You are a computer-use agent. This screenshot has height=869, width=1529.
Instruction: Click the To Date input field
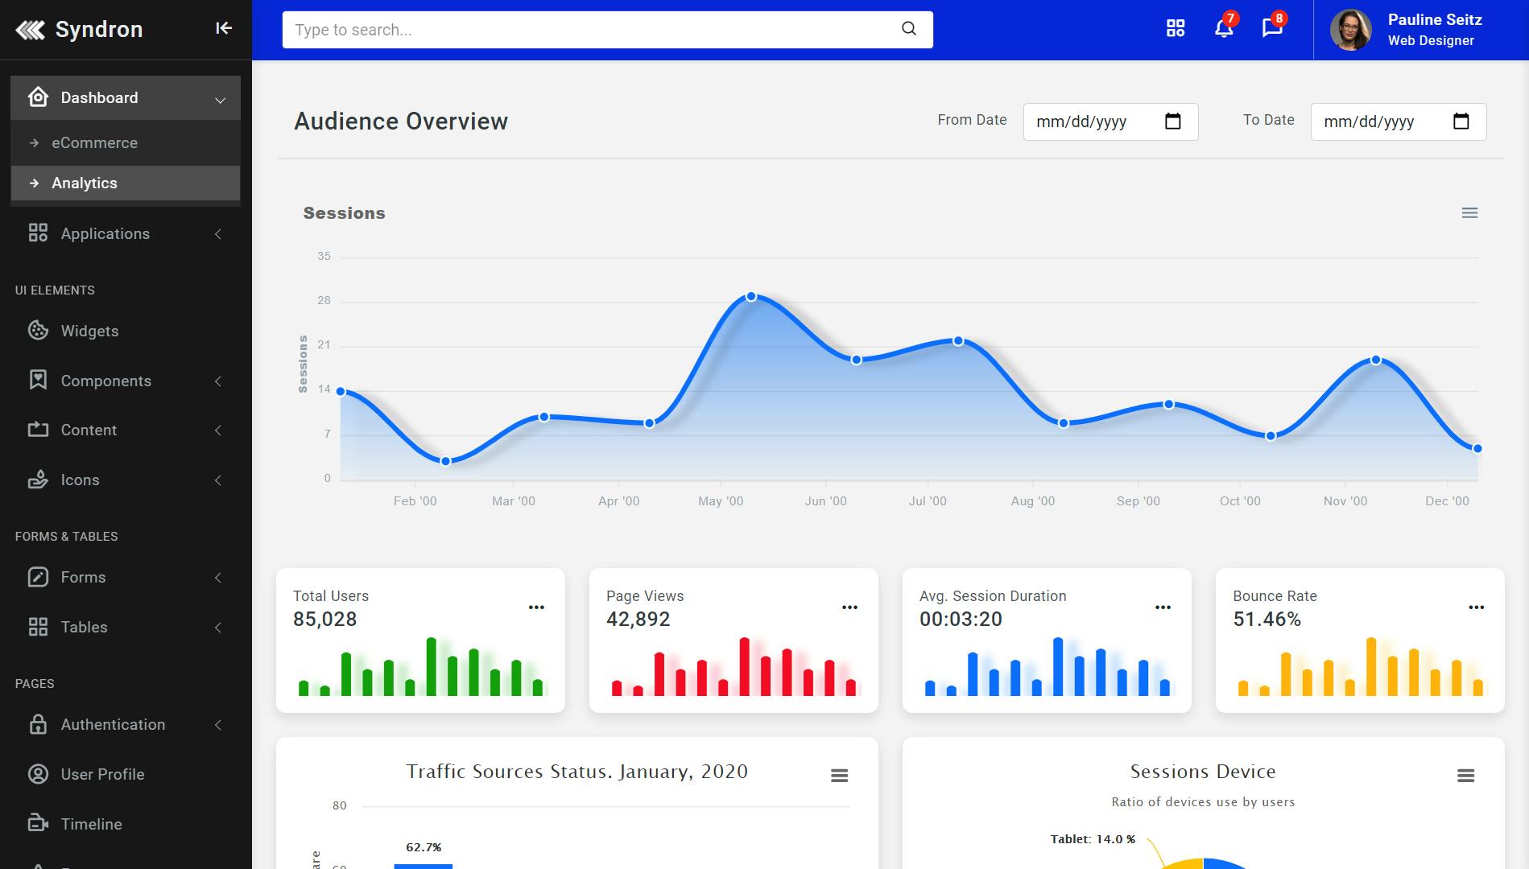1399,121
